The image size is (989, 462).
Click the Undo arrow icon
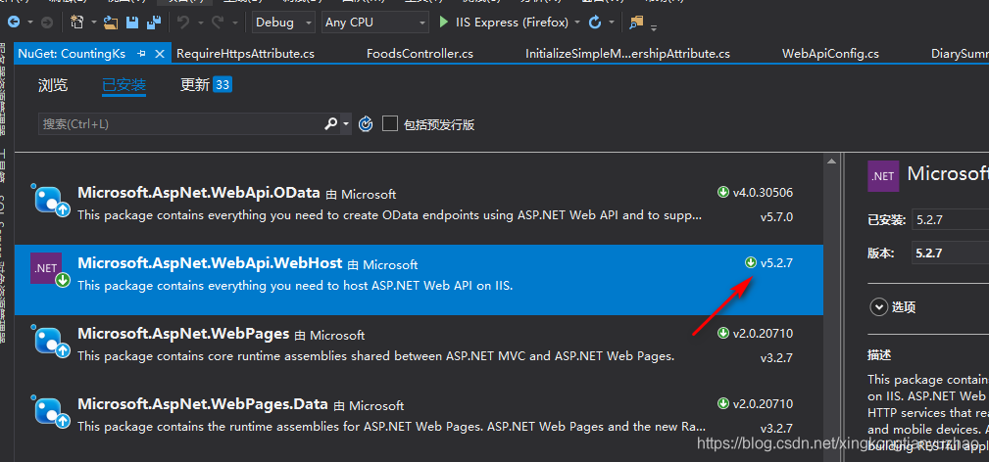tap(183, 23)
